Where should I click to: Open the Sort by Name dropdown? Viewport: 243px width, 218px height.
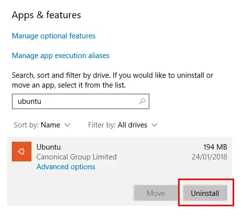42,125
